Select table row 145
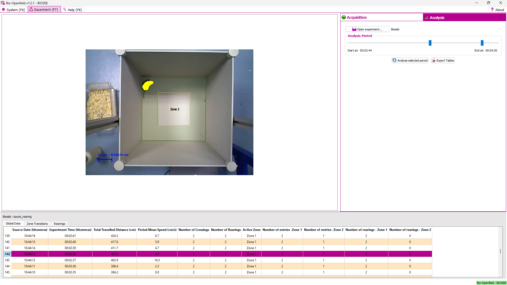Screen dimensions: 507x285 (7, 272)
